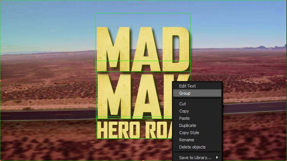Select Rename in the context menu

(187, 140)
